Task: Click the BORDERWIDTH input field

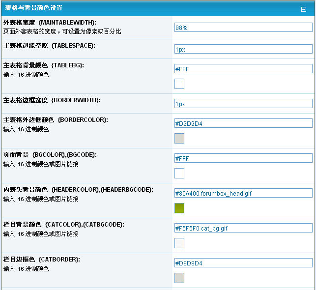Action: tap(243, 104)
